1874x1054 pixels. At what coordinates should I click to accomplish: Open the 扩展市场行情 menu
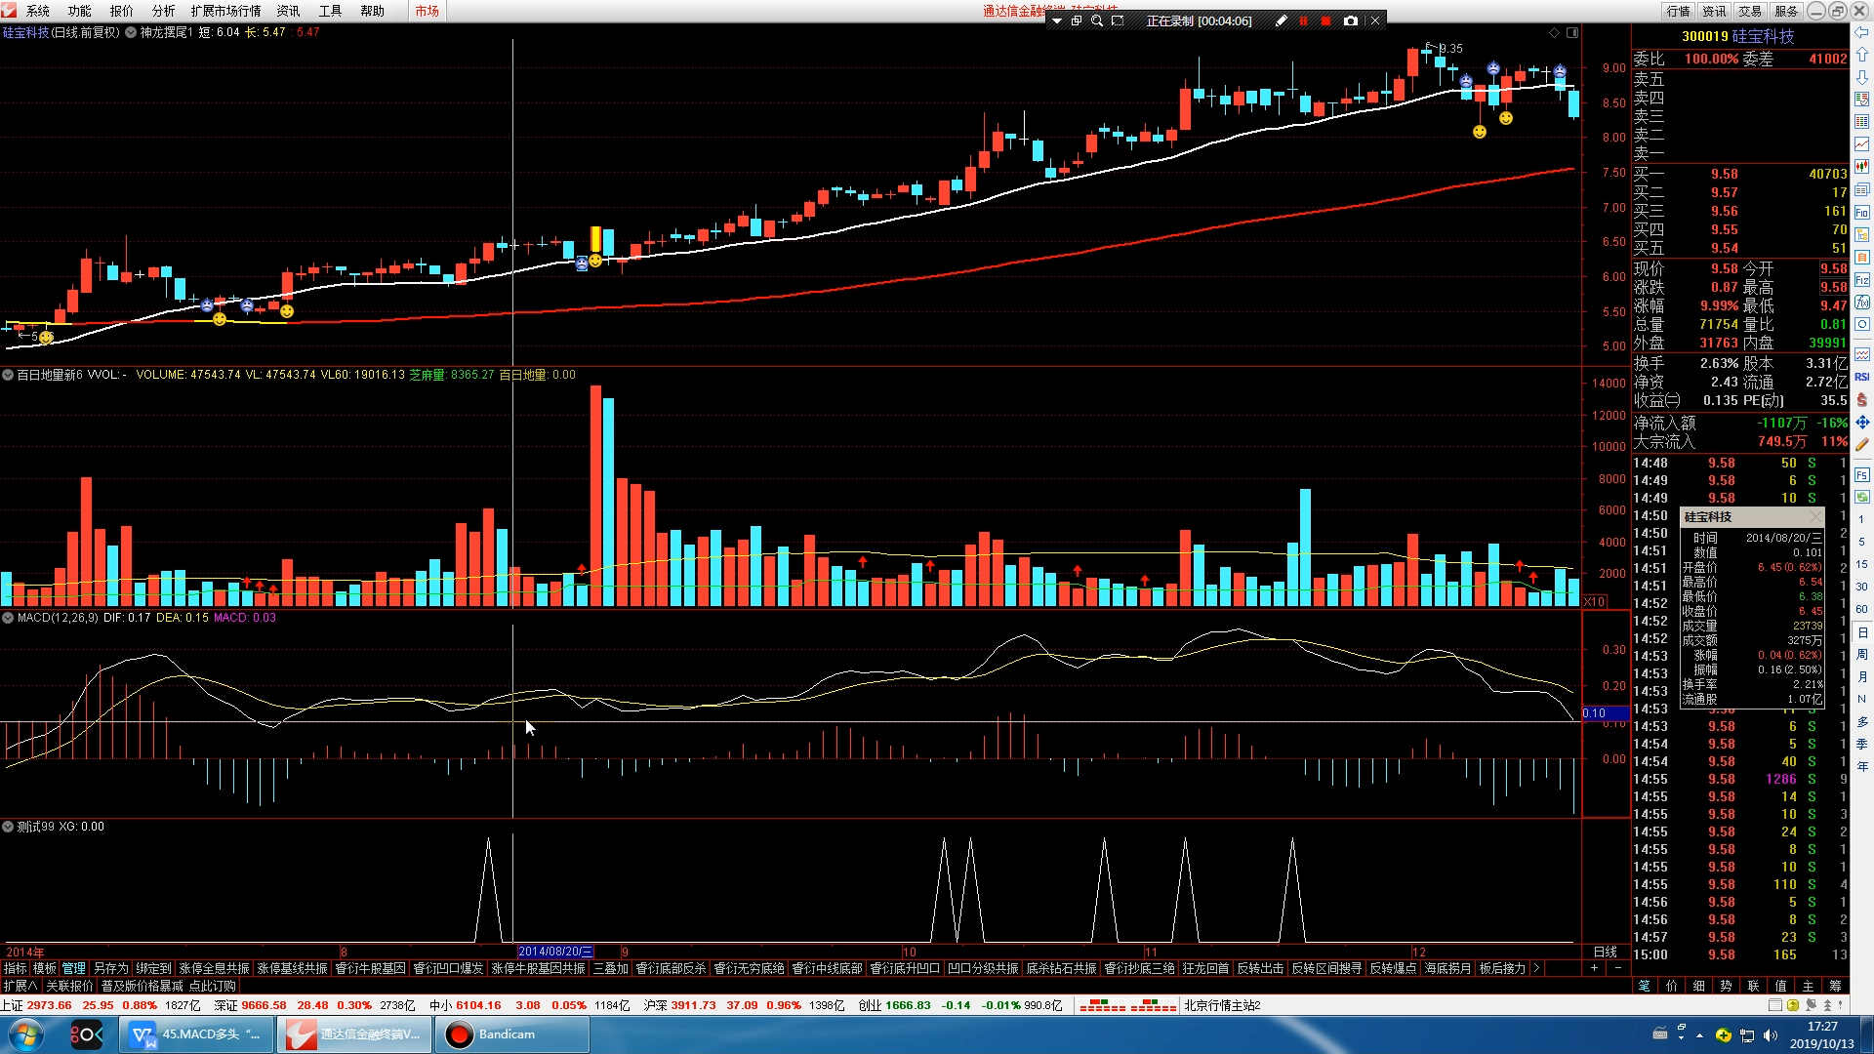(225, 11)
